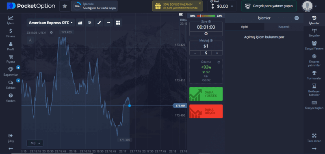Switch to multi-chart grid layout

click(x=118, y=23)
